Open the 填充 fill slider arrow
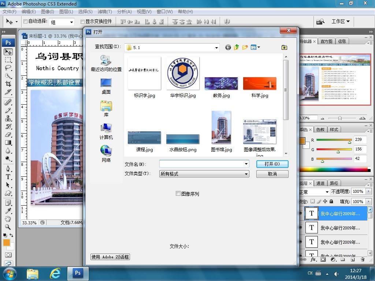The height and width of the screenshot is (281, 375). click(x=368, y=202)
